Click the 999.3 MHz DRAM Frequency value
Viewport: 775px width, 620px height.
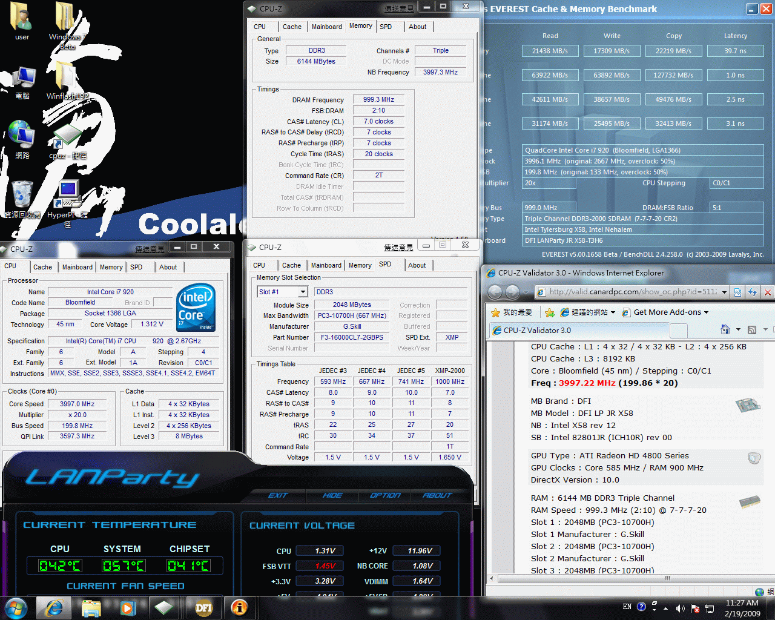378,99
